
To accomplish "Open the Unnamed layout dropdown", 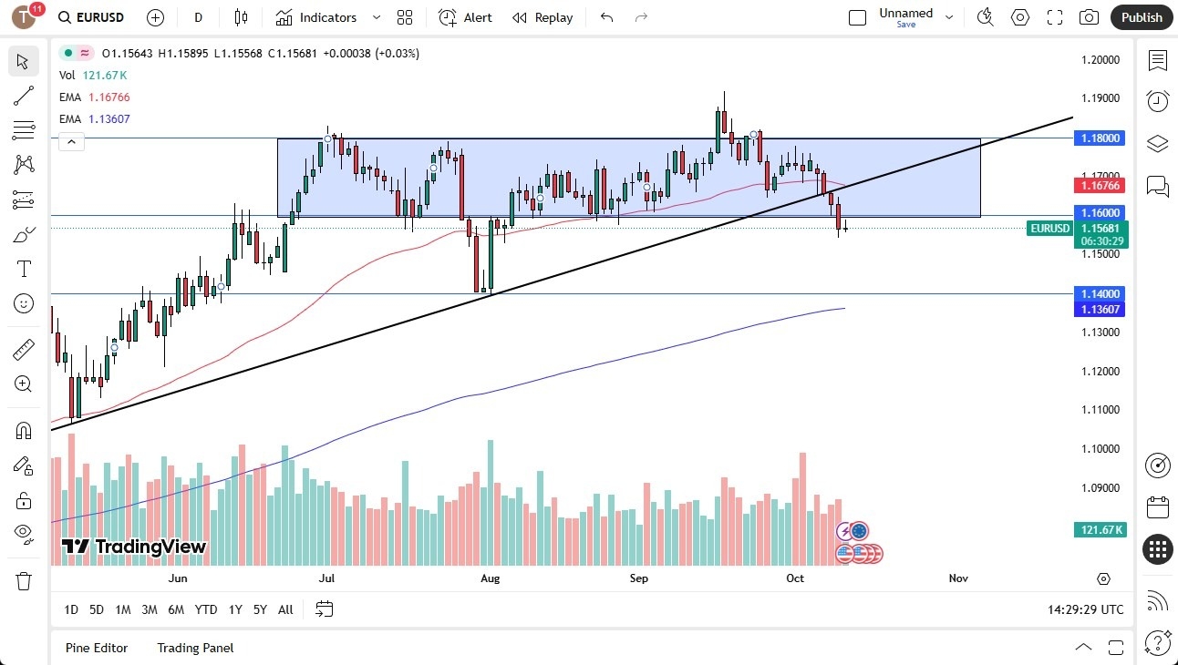I will [948, 16].
